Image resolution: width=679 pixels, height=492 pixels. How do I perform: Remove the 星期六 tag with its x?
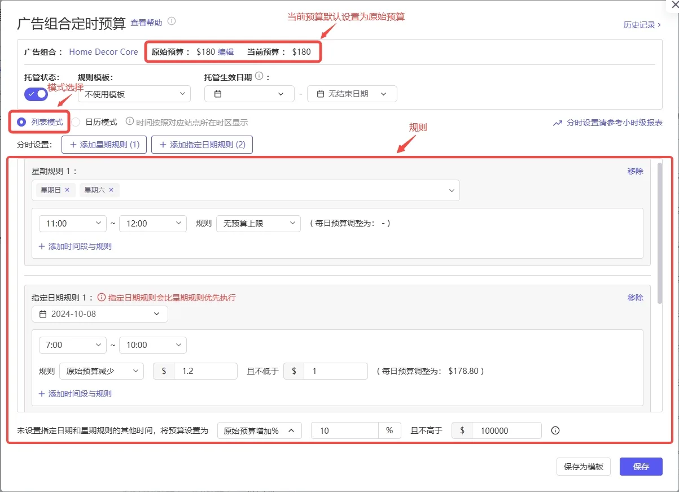(x=111, y=190)
